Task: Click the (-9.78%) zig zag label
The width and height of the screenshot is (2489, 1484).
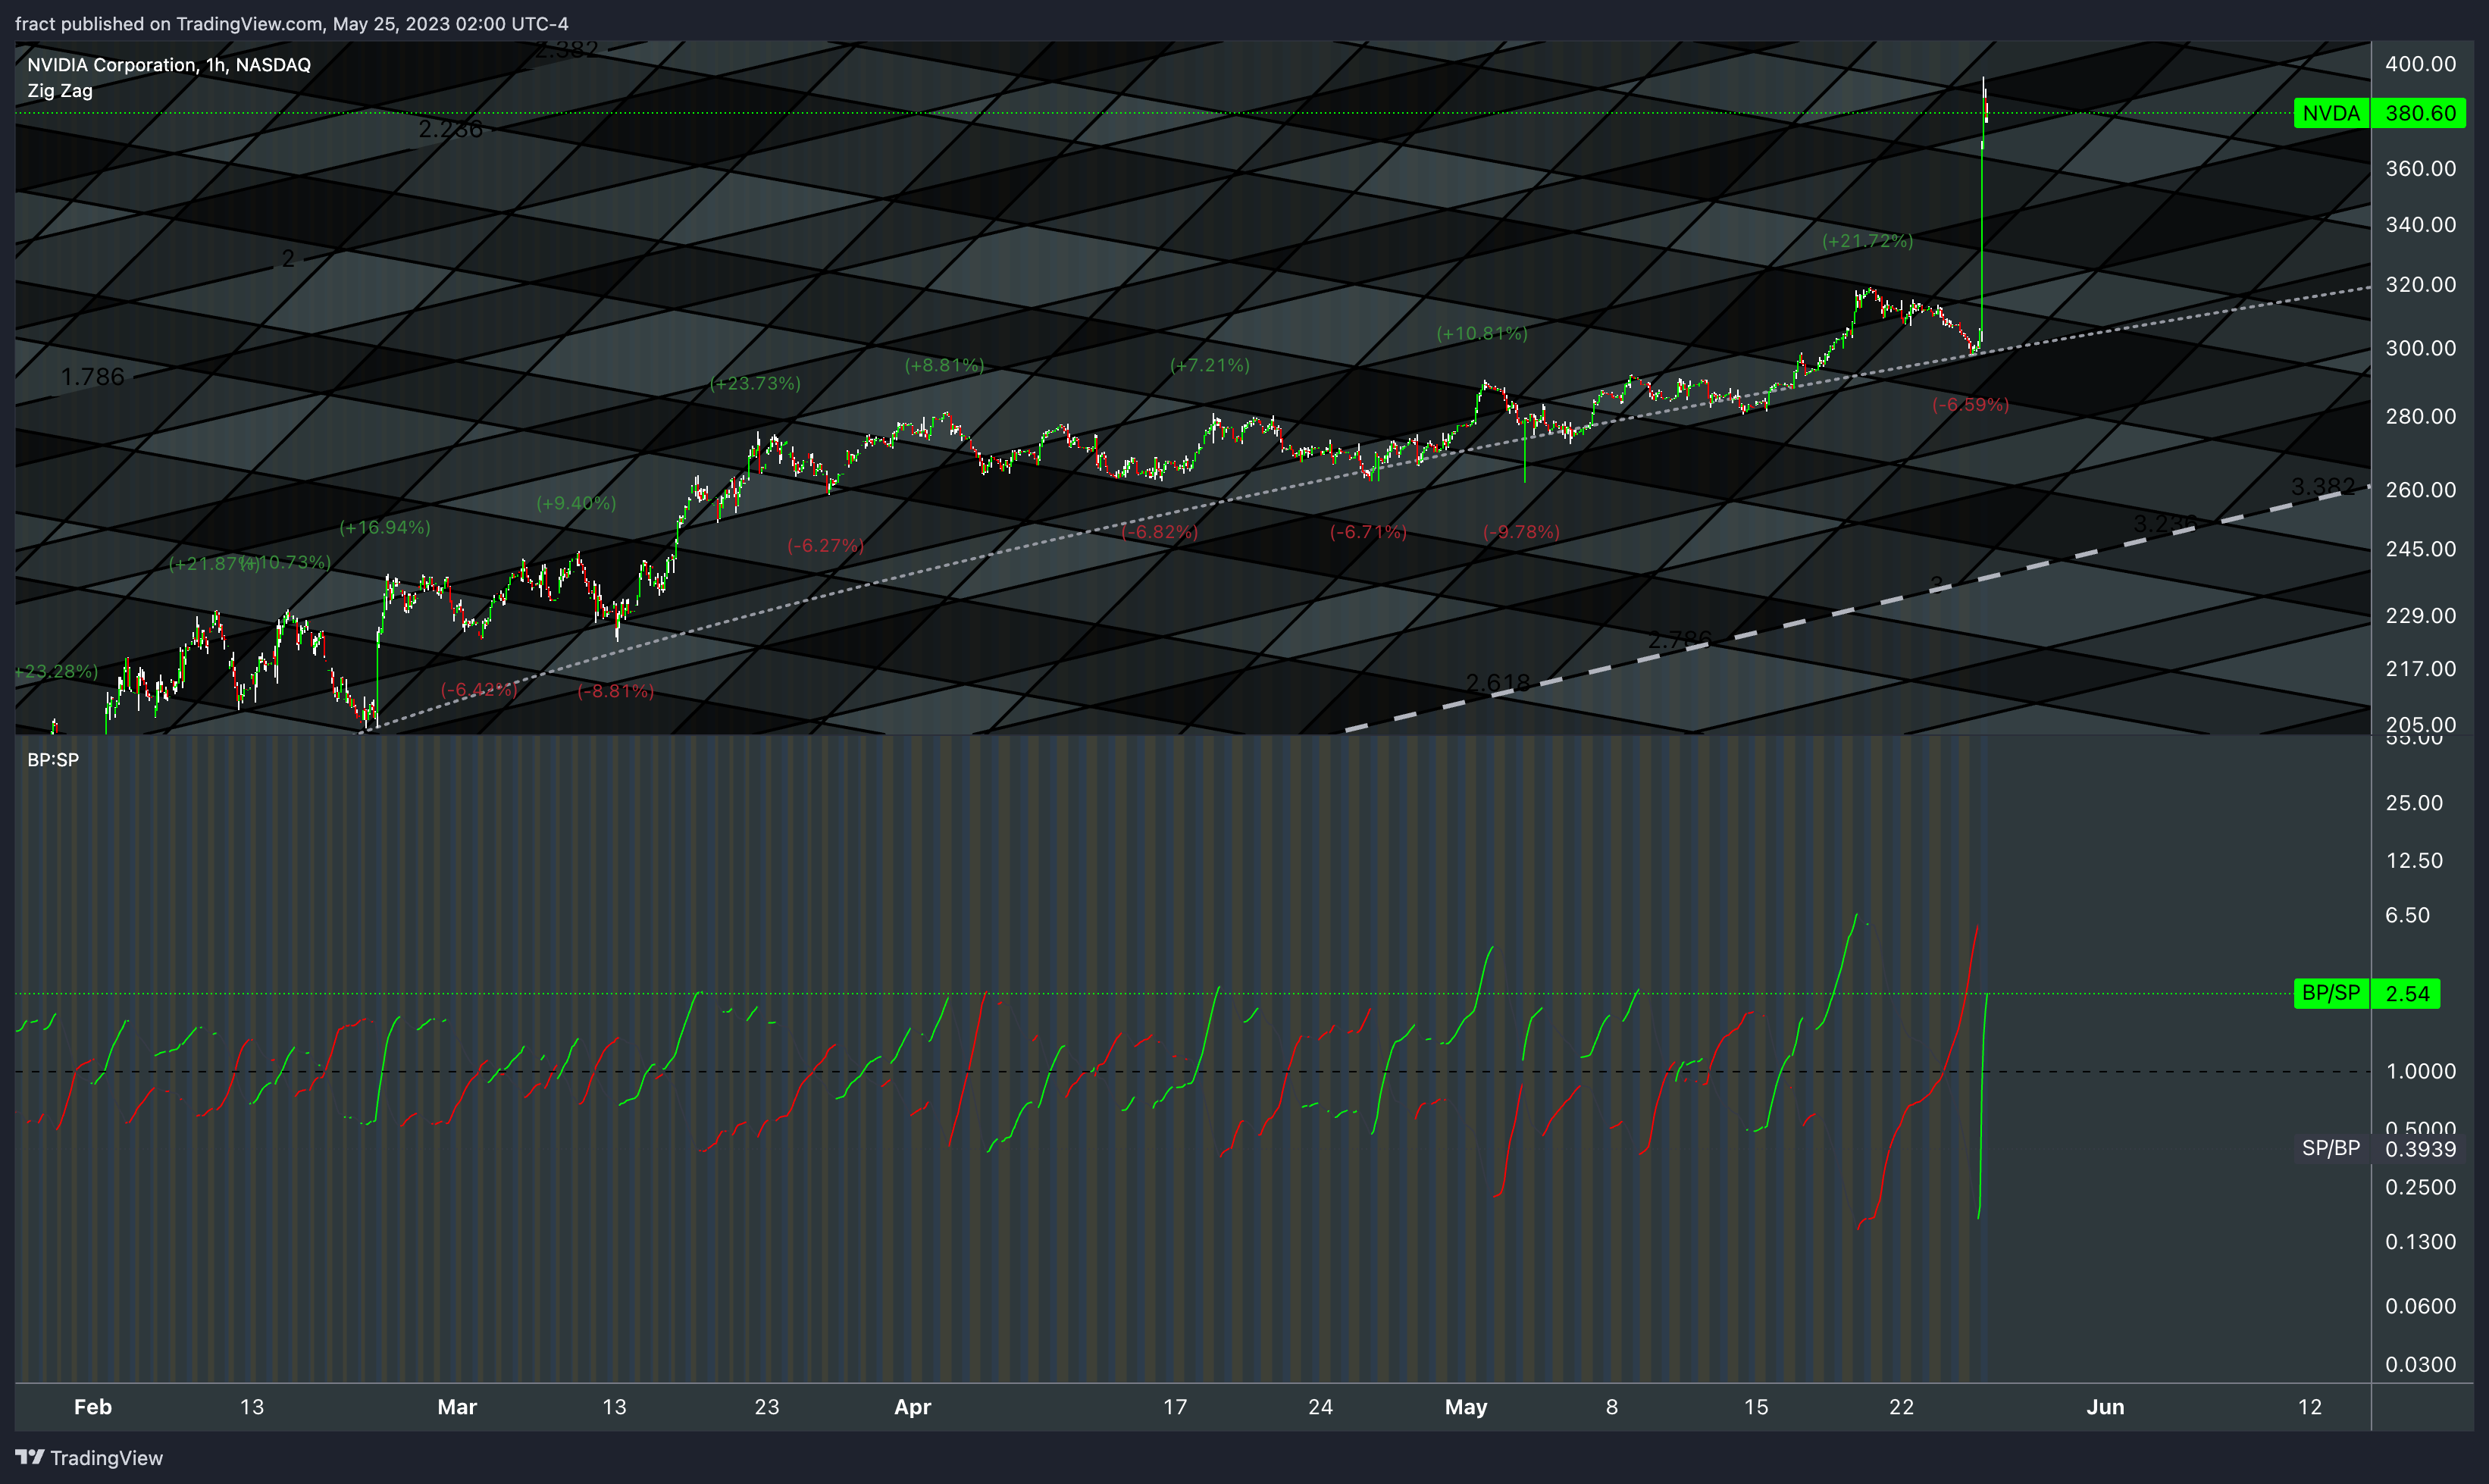Action: [x=1521, y=532]
